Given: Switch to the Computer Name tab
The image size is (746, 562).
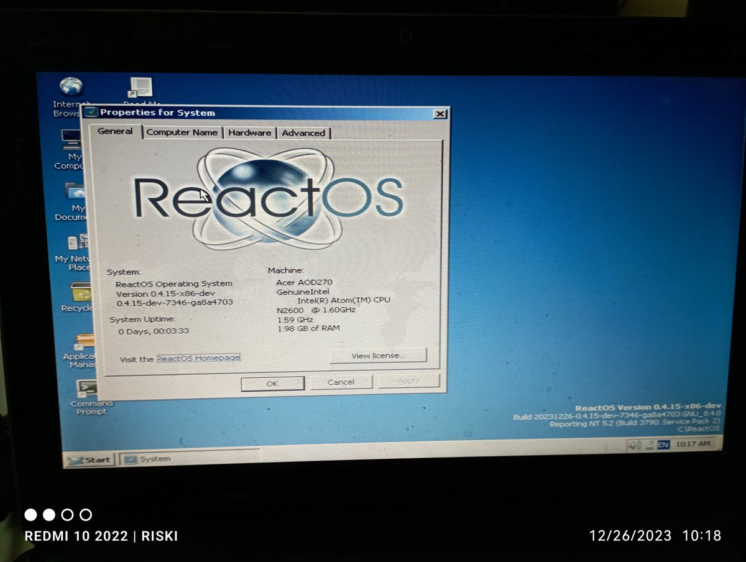Looking at the screenshot, I should (x=182, y=132).
